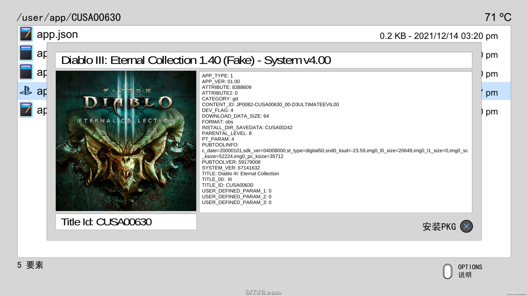The height and width of the screenshot is (296, 527).
Task: Click the 'TITLE: Diablo III: Eternal Collection' line
Action: click(240, 173)
